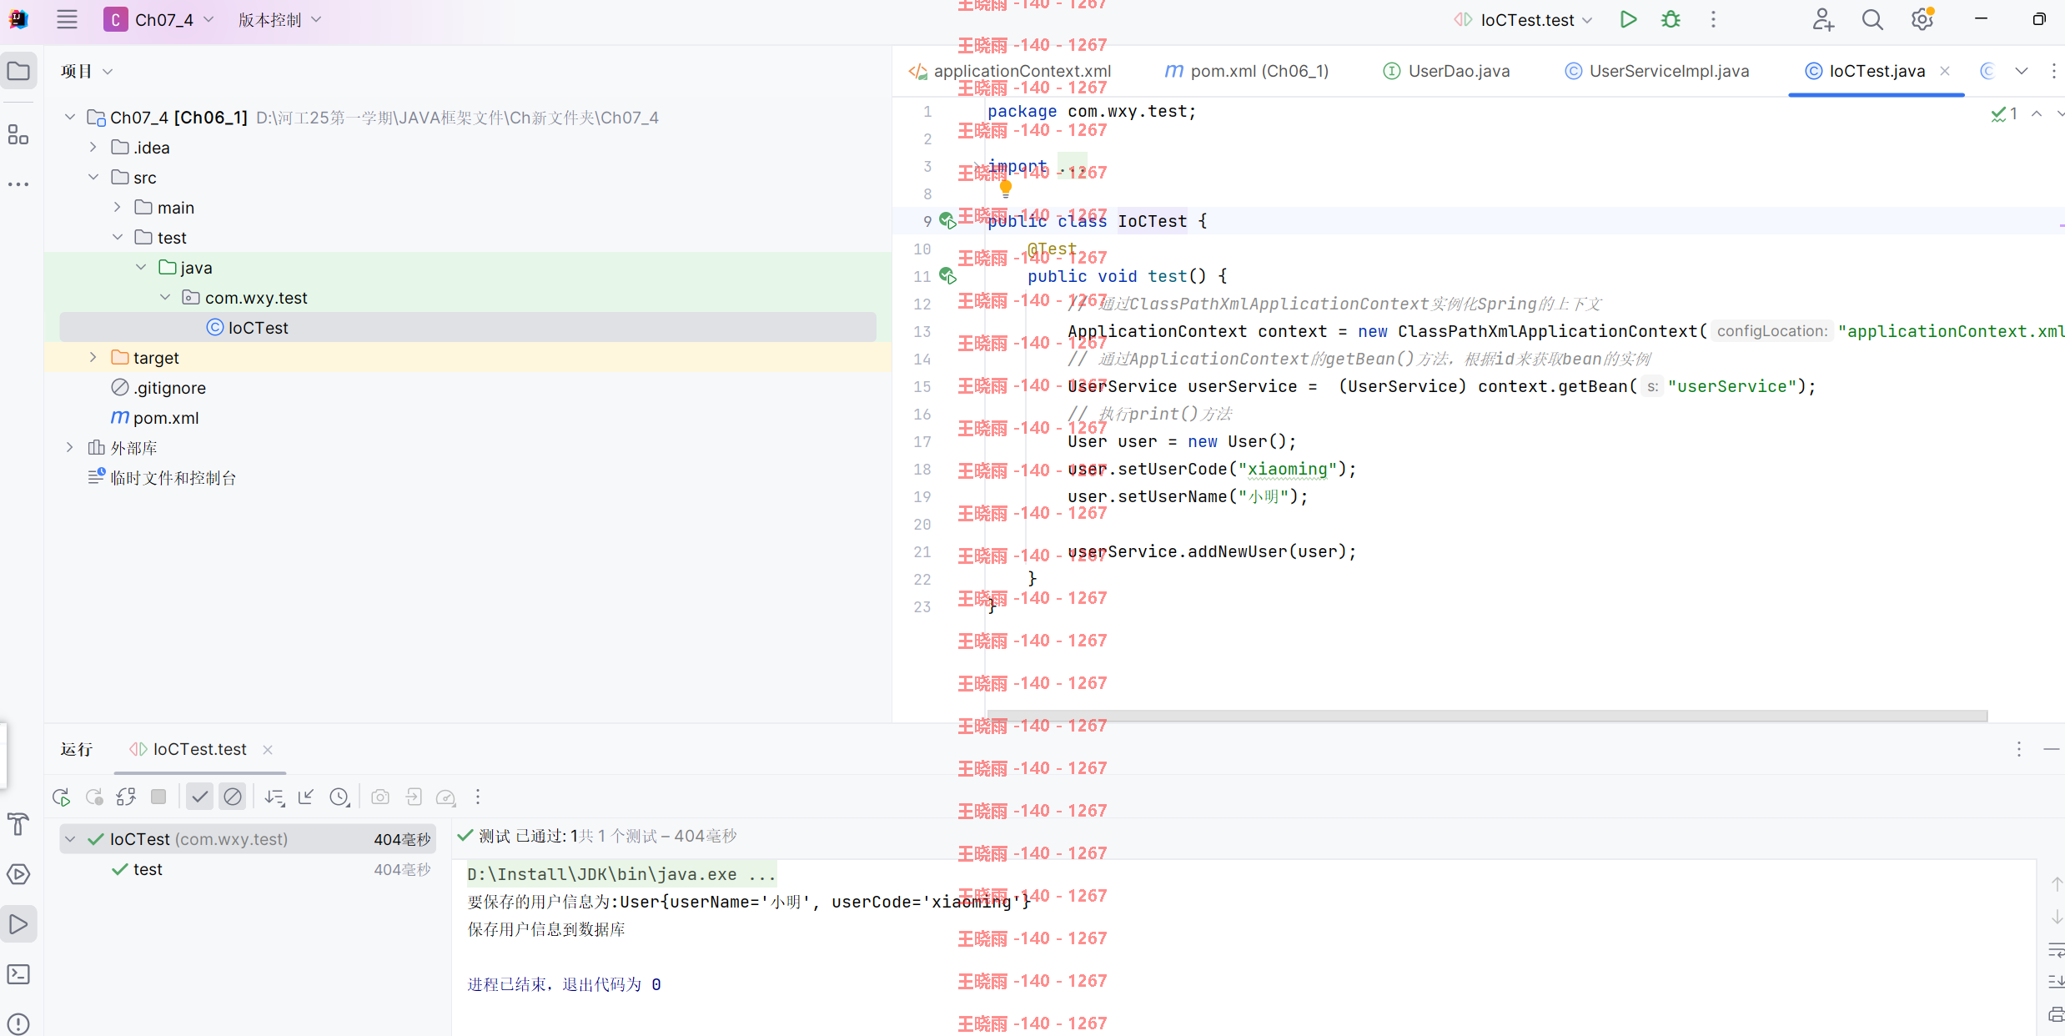Click the yellow lightbulb intention icon
This screenshot has width=2065, height=1036.
click(x=1006, y=189)
